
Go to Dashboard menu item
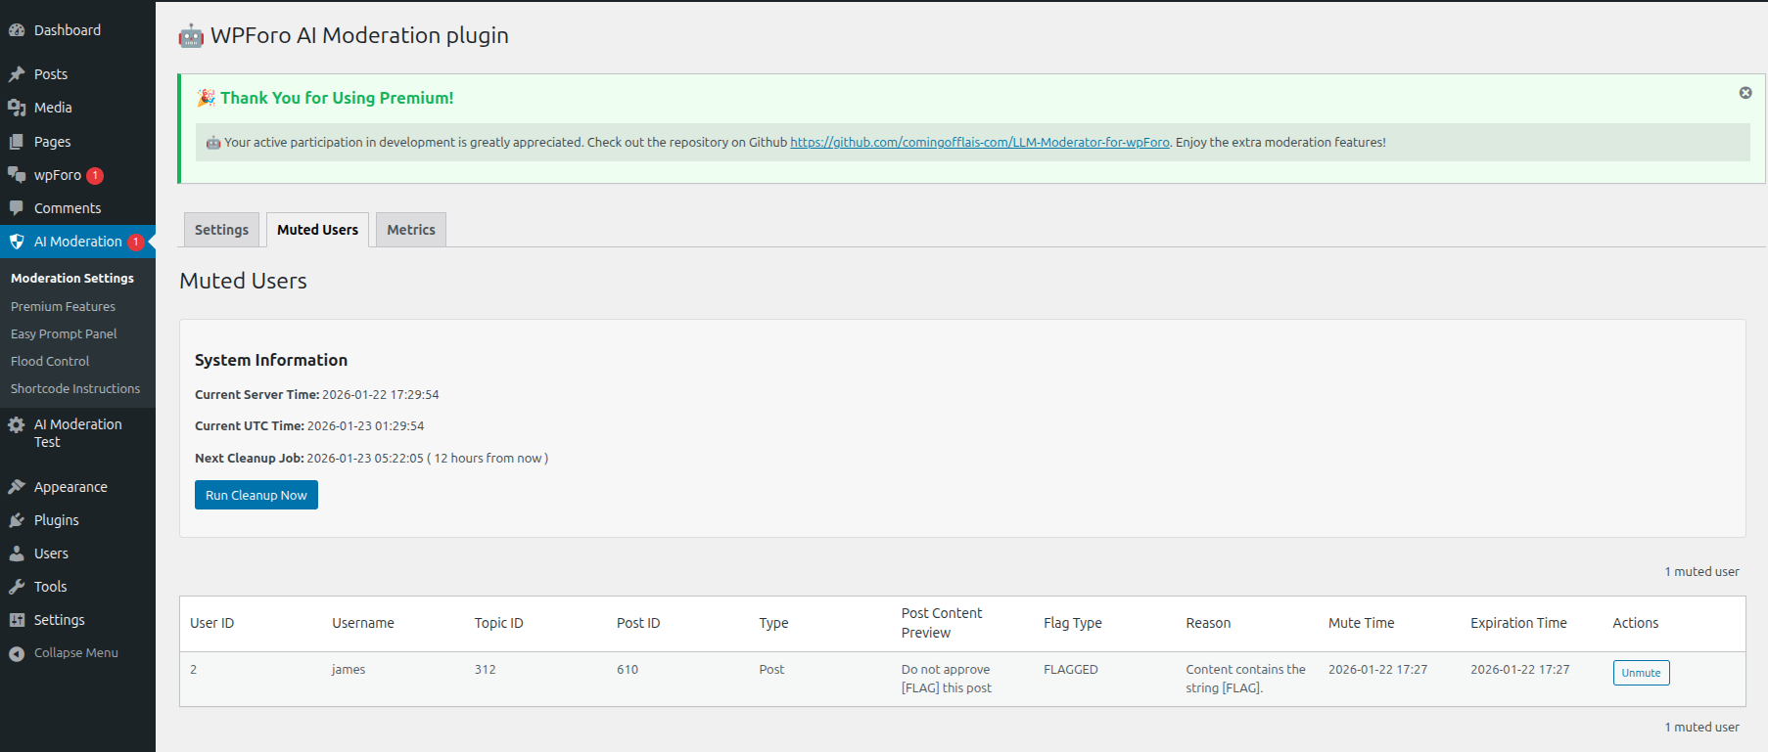click(x=77, y=30)
